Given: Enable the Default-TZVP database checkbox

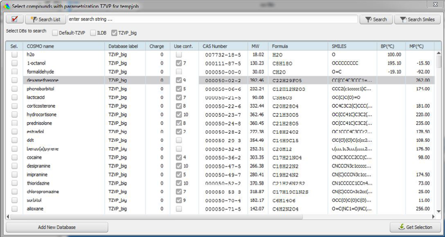Looking at the screenshot, I should click(x=55, y=33).
